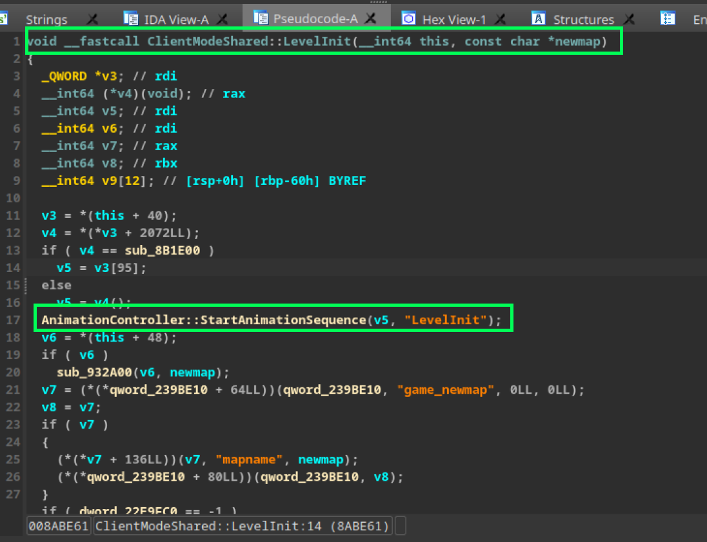Click the IDA View-A tab icon
This screenshot has width=707, height=542.
(131, 19)
